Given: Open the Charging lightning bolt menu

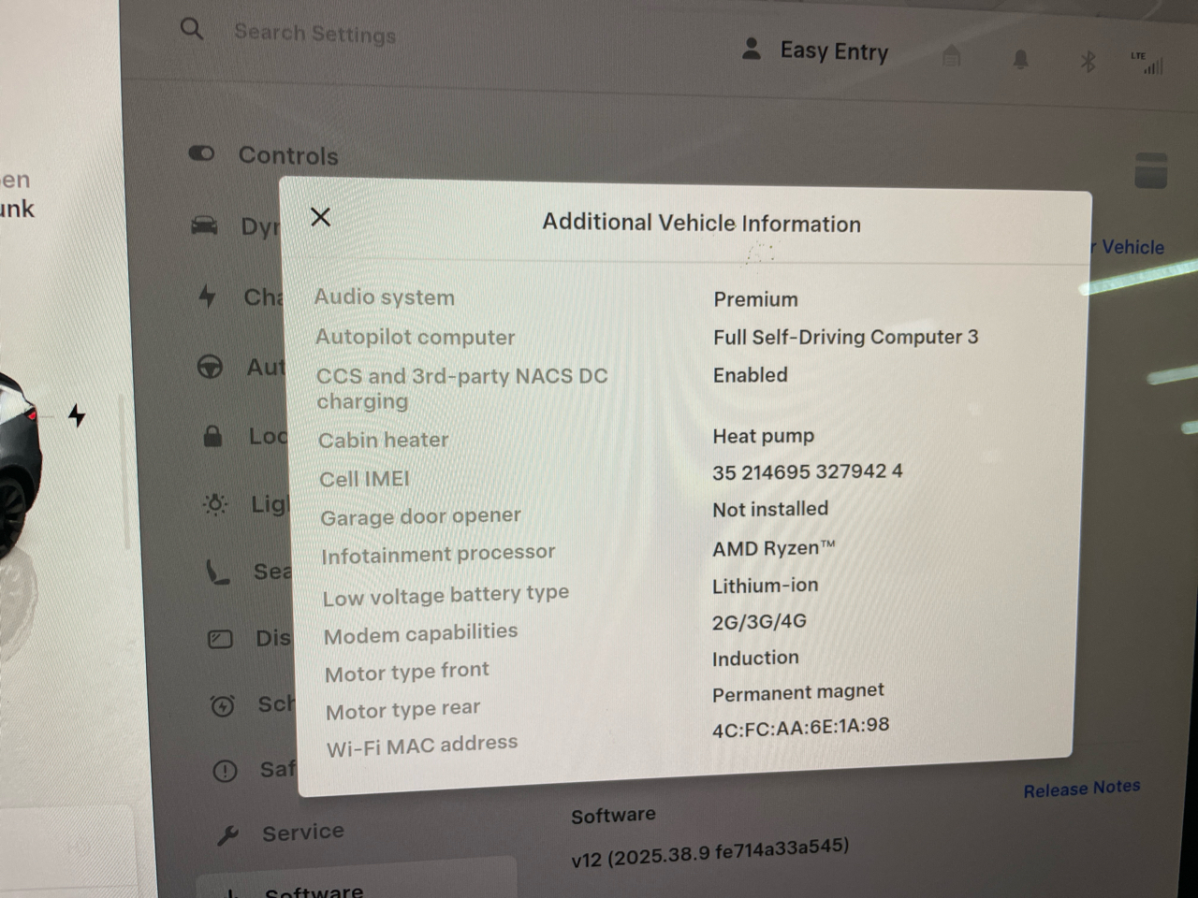Looking at the screenshot, I should coord(208,297).
